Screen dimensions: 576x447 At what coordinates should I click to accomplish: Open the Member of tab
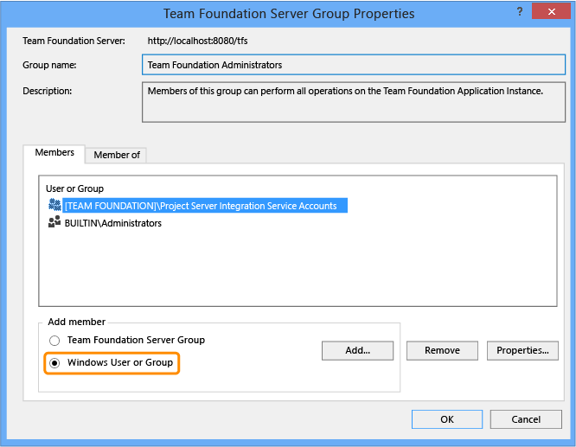click(117, 155)
